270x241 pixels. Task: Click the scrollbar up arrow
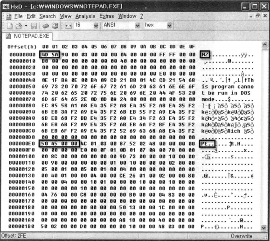click(x=264, y=45)
